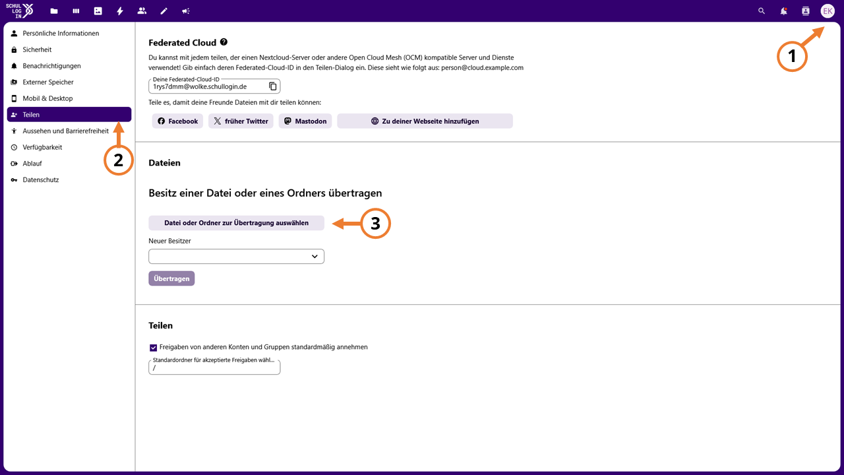The image size is (844, 475).
Task: Open the address-card contacts menu icon
Action: click(x=805, y=11)
